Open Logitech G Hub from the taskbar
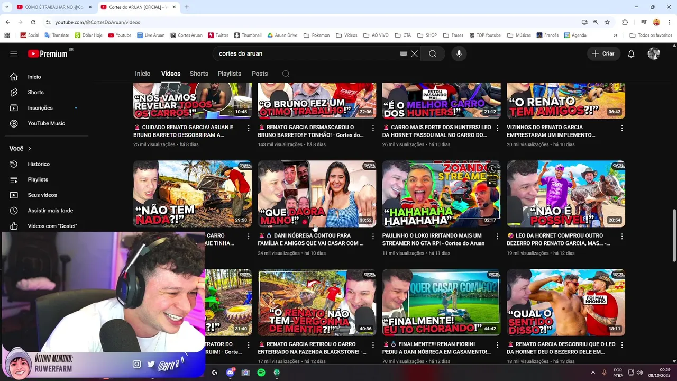 click(x=214, y=373)
